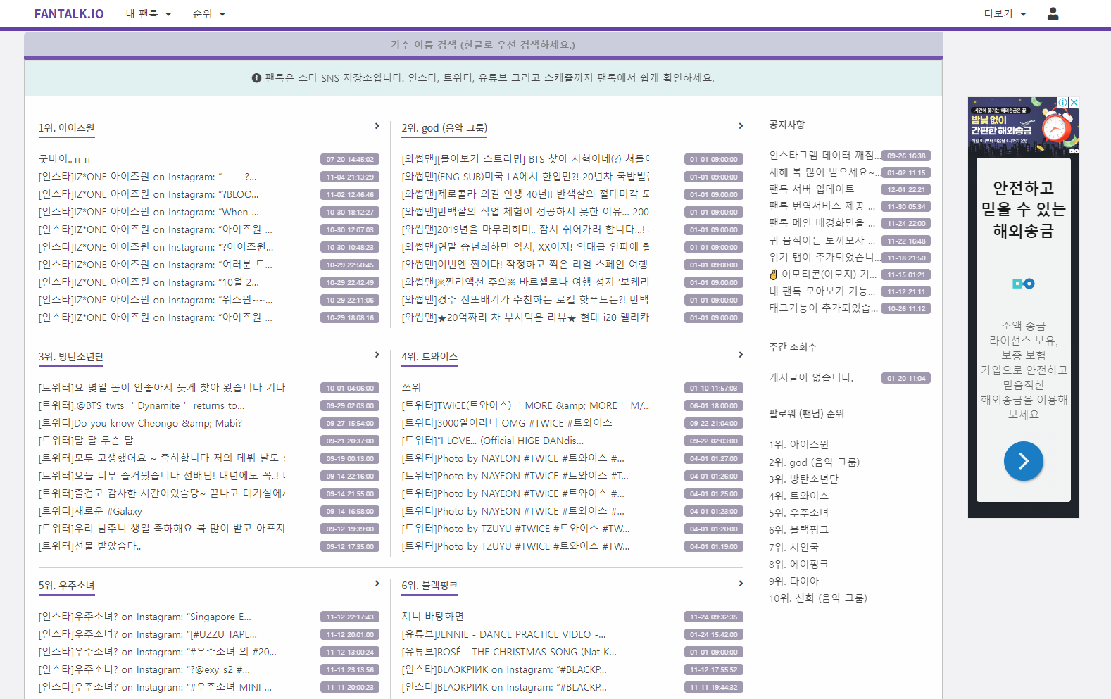The height and width of the screenshot is (699, 1111).
Task: Click the ad info icon
Action: click(x=1063, y=102)
